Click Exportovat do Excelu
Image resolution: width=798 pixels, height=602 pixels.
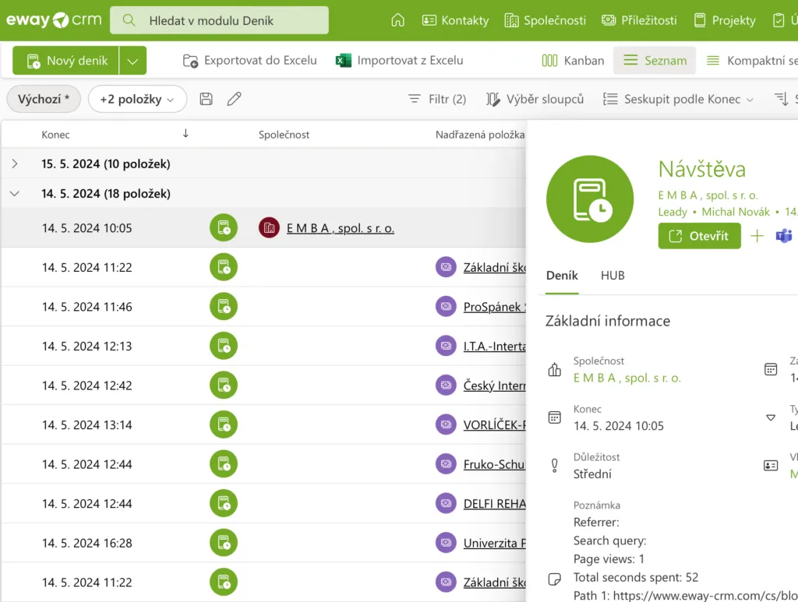(x=249, y=61)
